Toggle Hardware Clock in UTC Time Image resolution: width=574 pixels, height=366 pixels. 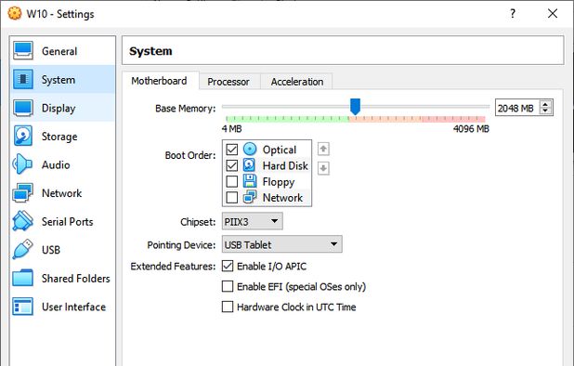point(228,307)
